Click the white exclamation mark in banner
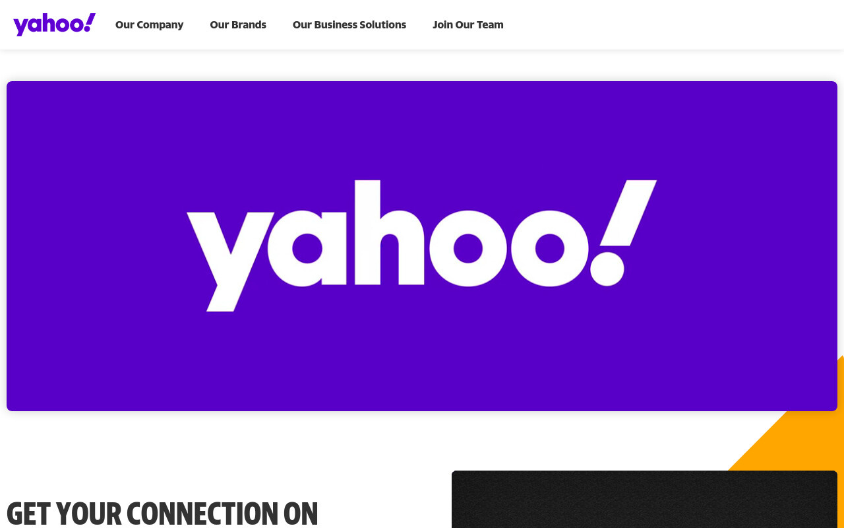The height and width of the screenshot is (528, 844). click(623, 232)
